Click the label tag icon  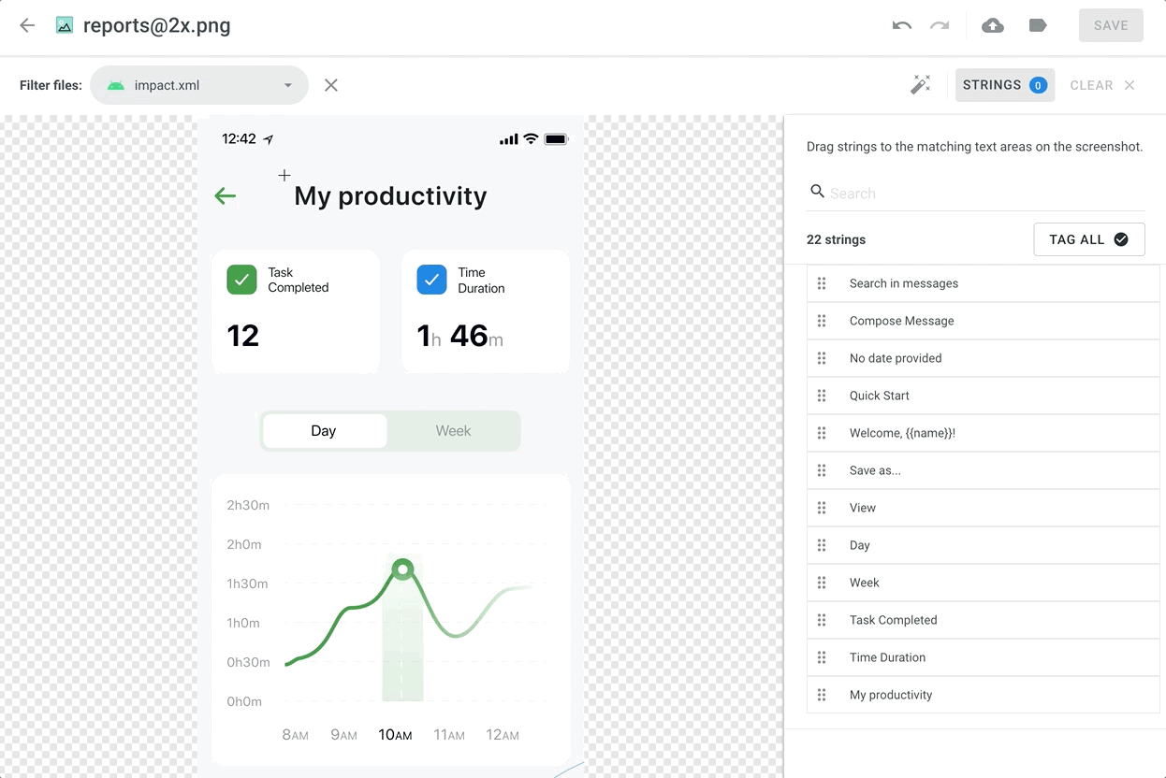[1038, 25]
